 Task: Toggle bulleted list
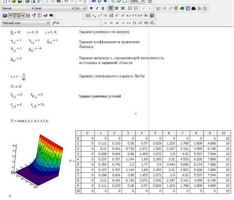[130, 8]
